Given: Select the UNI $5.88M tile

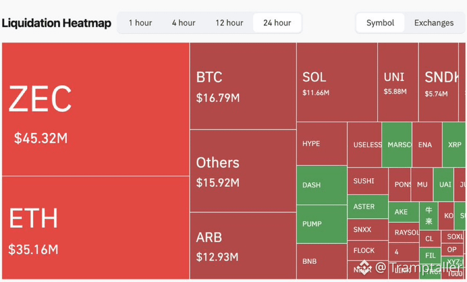Looking at the screenshot, I should coord(398,82).
